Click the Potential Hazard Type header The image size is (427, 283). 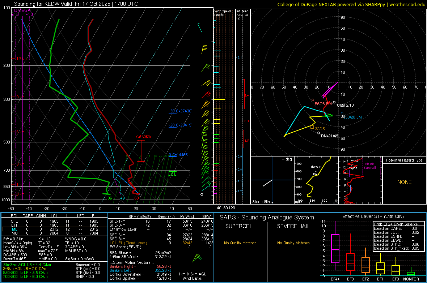pyautogui.click(x=404, y=160)
